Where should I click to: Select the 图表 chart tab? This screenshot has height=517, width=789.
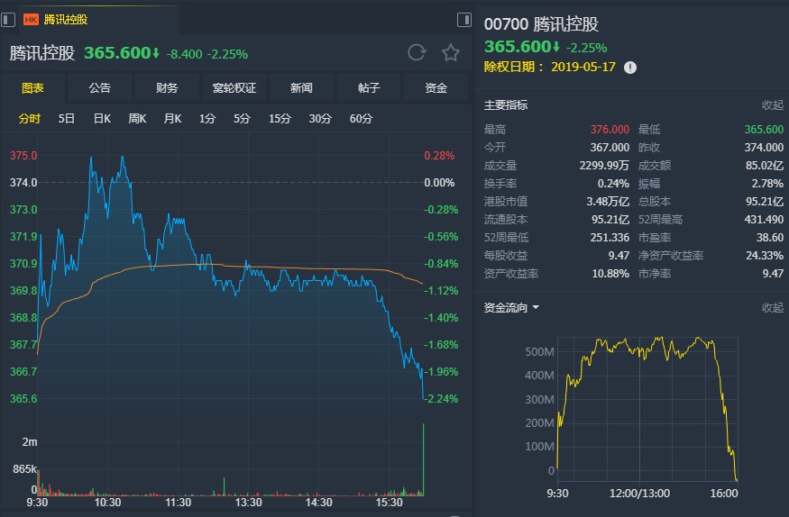coord(32,88)
